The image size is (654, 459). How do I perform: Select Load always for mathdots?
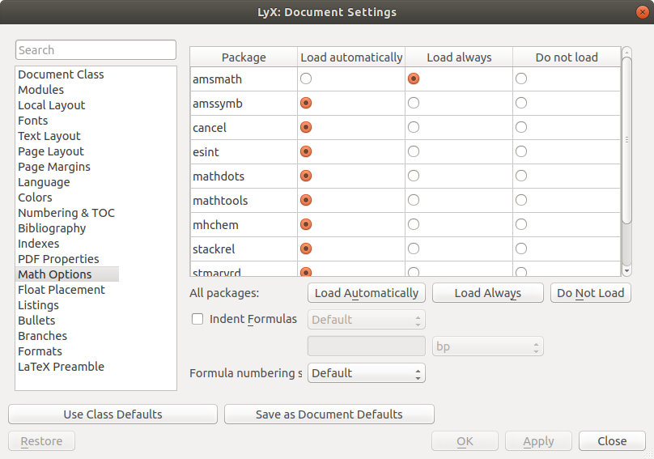[414, 176]
